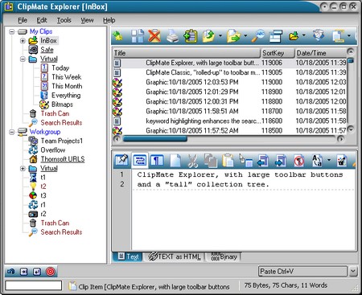
Task: Click the printer icon in the toolbar
Action: coord(172,36)
